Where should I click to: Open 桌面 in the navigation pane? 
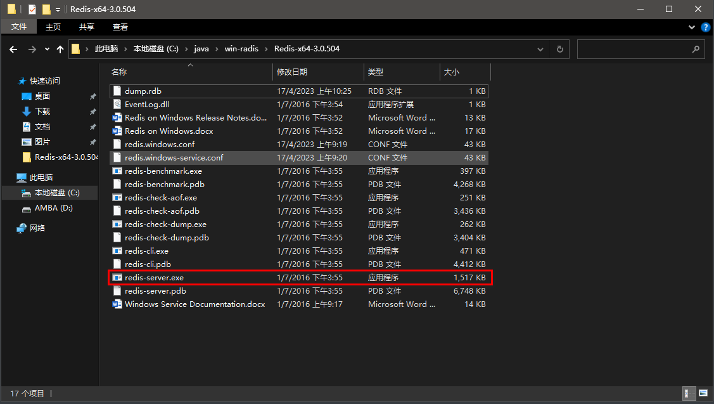pyautogui.click(x=42, y=96)
